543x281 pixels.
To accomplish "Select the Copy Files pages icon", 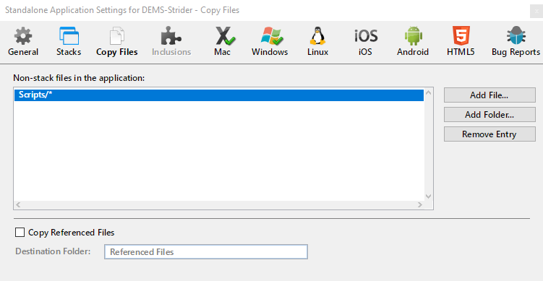I will (116, 36).
